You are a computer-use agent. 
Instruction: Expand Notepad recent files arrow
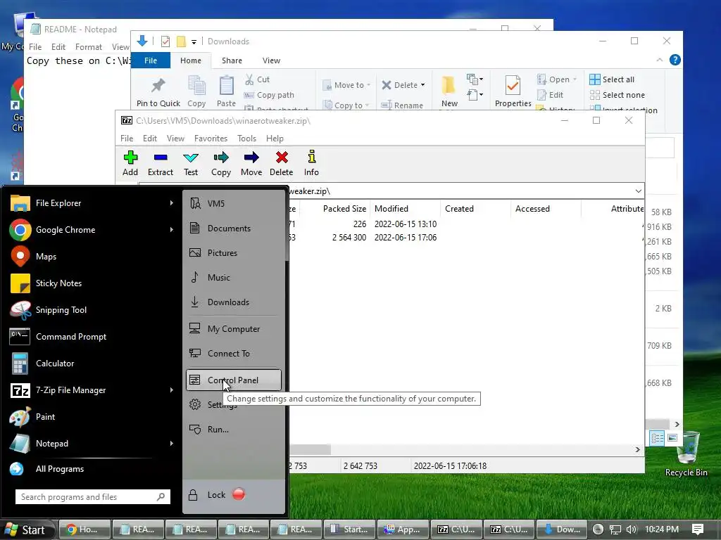[172, 443]
